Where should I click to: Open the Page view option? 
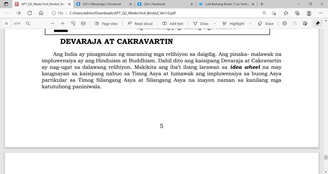pos(106,23)
